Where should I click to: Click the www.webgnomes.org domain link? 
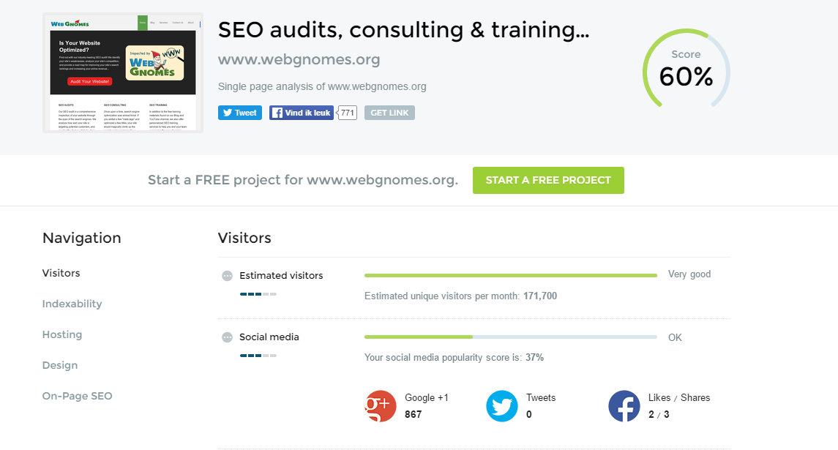tap(299, 59)
